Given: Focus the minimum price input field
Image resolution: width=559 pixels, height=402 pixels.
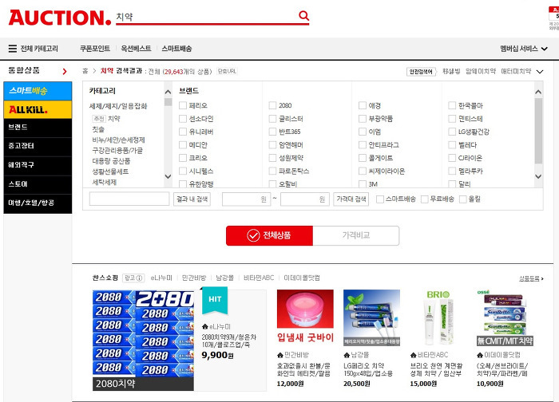Looking at the screenshot, I should coord(246,199).
